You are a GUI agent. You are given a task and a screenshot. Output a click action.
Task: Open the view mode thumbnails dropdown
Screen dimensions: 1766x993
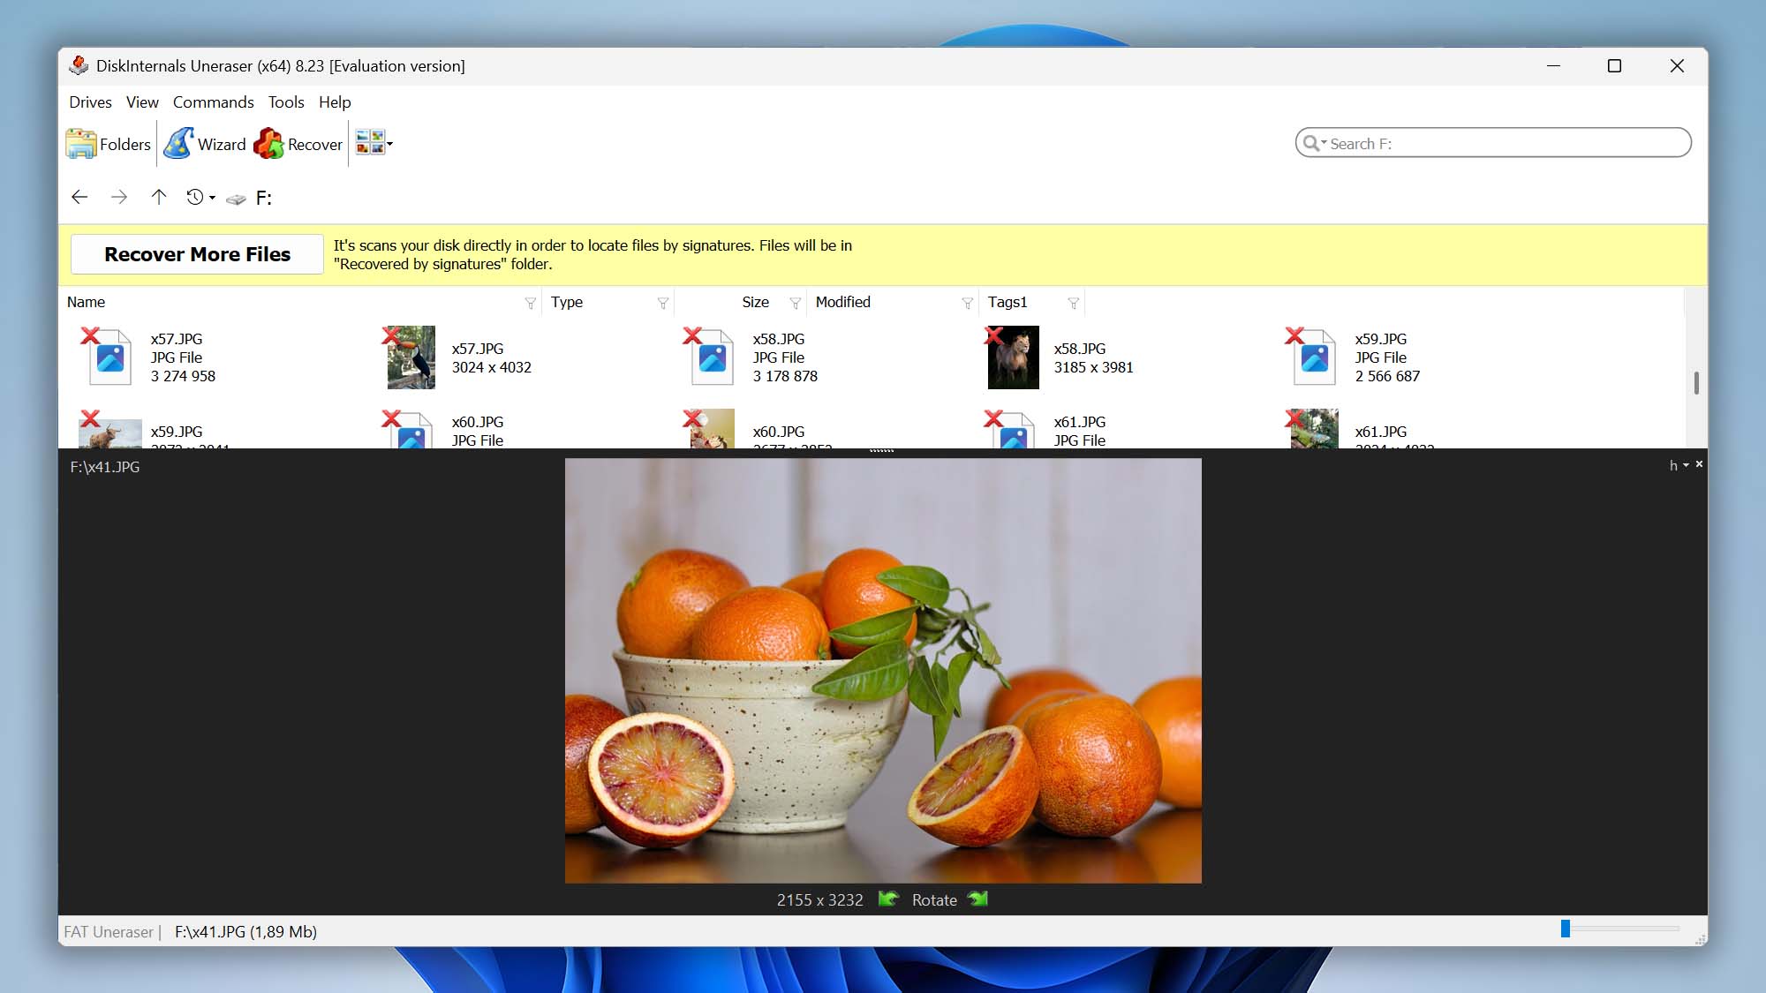[x=389, y=144]
